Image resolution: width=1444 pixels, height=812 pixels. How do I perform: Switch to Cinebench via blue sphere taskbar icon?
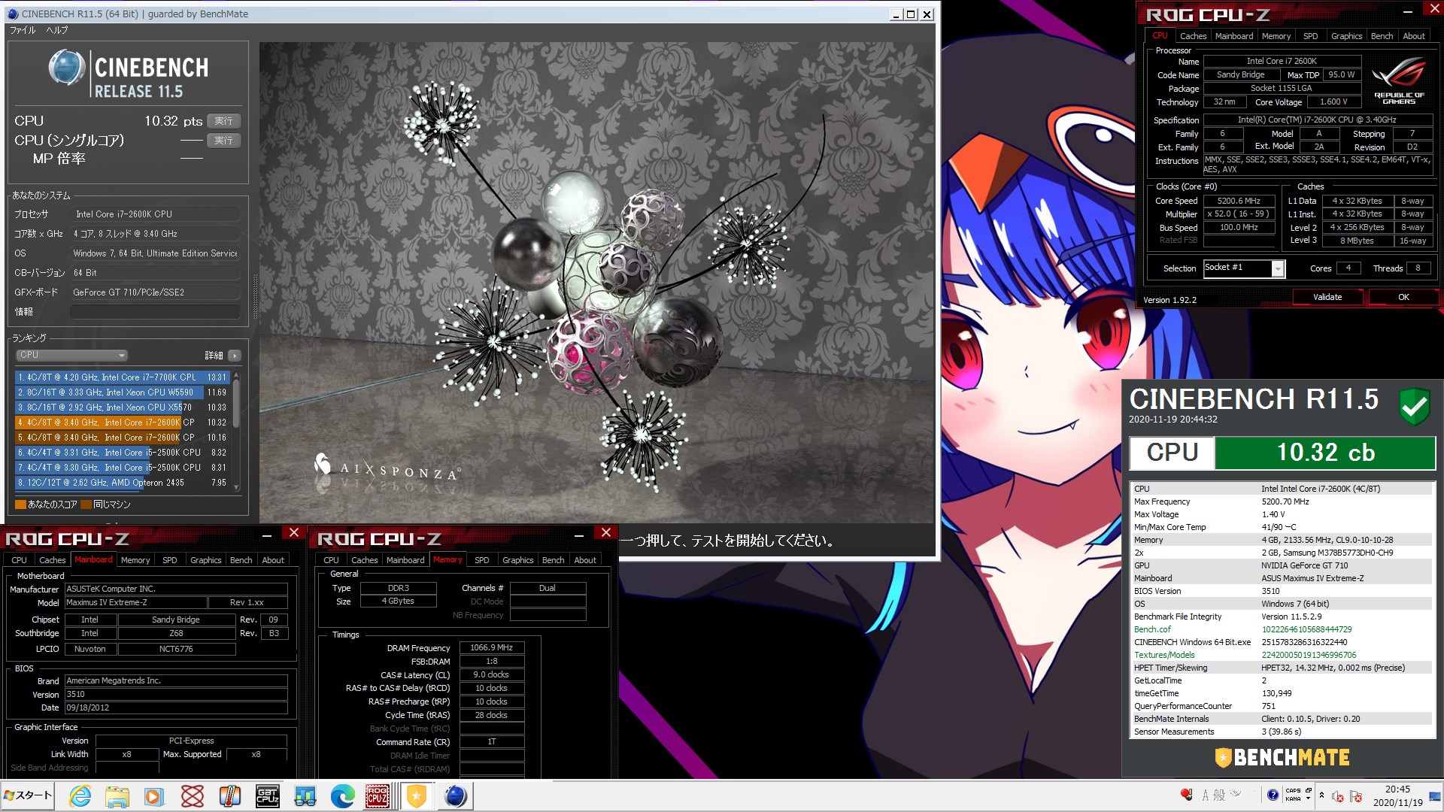point(455,796)
